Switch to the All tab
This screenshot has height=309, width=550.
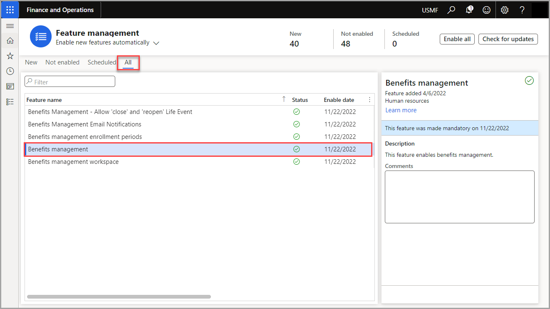[128, 63]
